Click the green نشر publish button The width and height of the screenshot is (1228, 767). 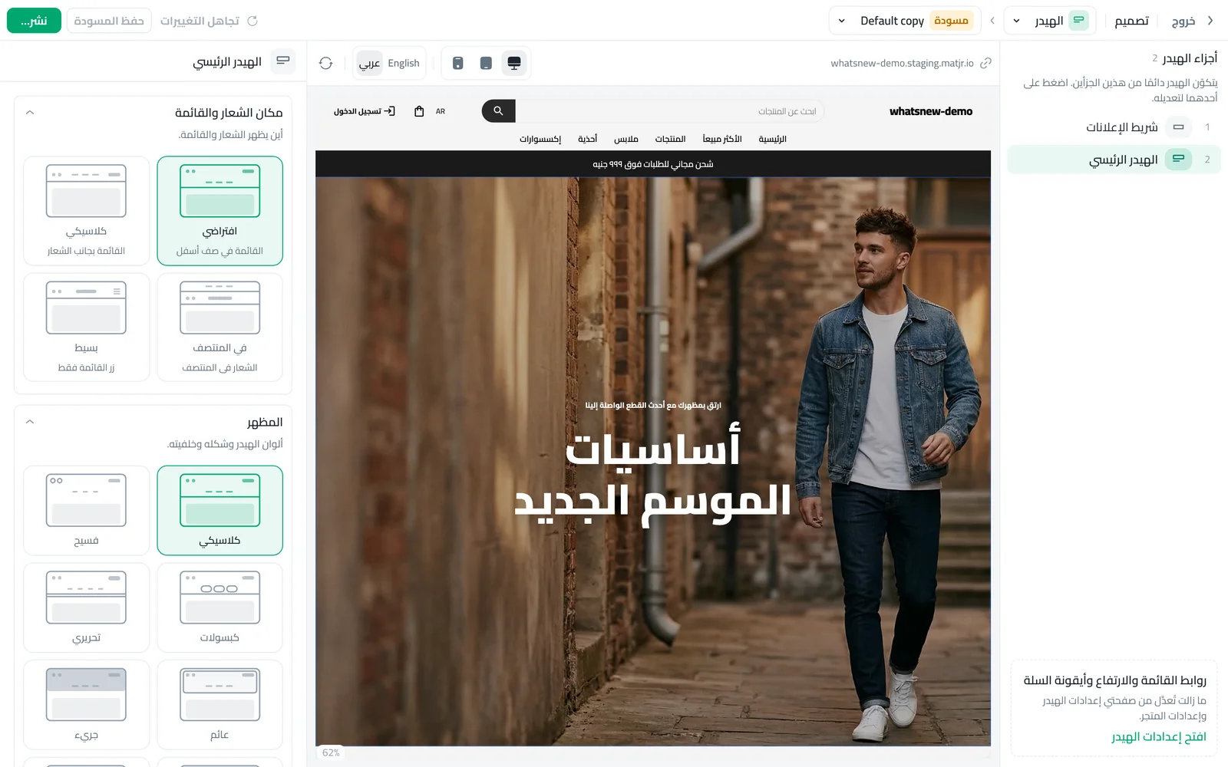34,21
